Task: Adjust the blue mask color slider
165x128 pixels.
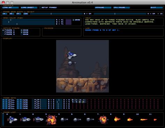Action: pyautogui.click(x=29, y=24)
